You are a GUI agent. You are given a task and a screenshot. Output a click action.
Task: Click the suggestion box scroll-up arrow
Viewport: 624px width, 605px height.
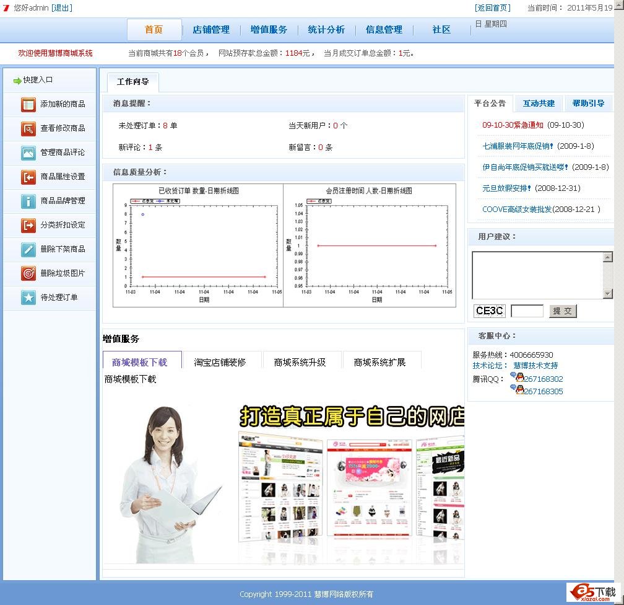point(608,257)
